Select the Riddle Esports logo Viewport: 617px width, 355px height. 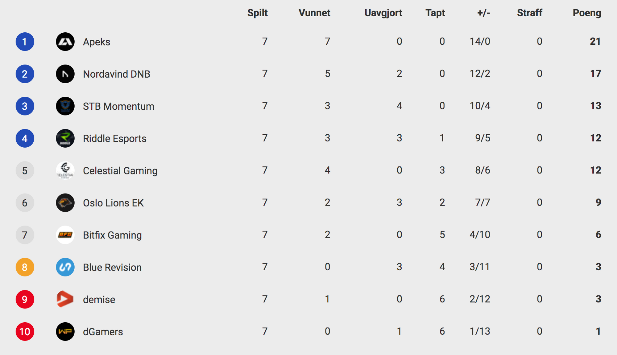pos(65,138)
